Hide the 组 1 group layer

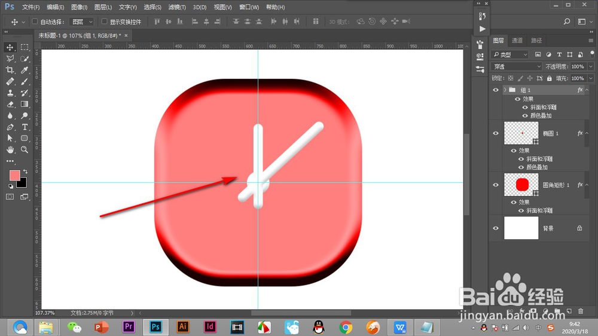495,90
